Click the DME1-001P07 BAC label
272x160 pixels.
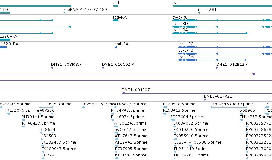pos(136,90)
